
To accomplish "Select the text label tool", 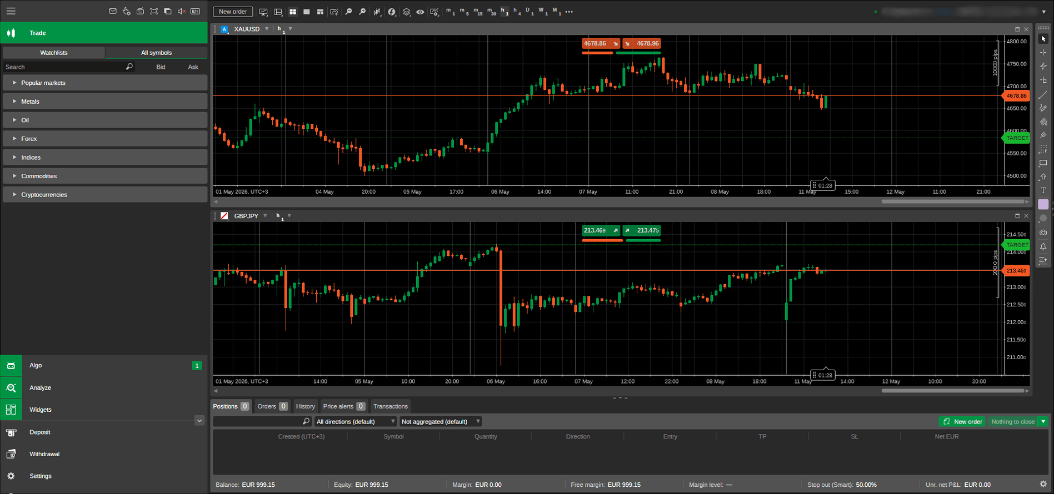I will [x=1043, y=190].
